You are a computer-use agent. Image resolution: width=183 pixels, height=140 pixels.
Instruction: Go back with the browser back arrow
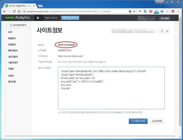click(x=4, y=11)
